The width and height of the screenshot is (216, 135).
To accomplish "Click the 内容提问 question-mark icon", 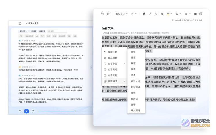I will tap(105, 70).
